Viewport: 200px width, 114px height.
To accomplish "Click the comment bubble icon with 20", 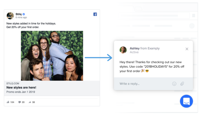I will click(x=19, y=102).
